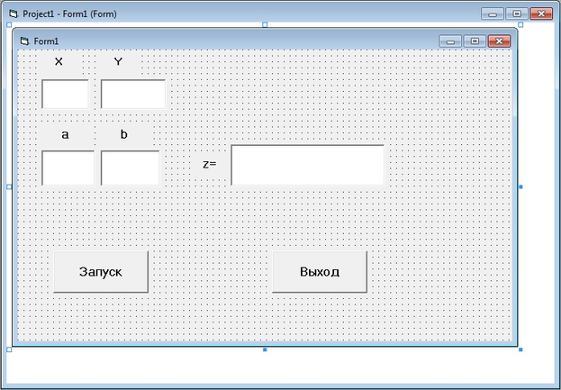Maximize the Form1 window

[475, 41]
